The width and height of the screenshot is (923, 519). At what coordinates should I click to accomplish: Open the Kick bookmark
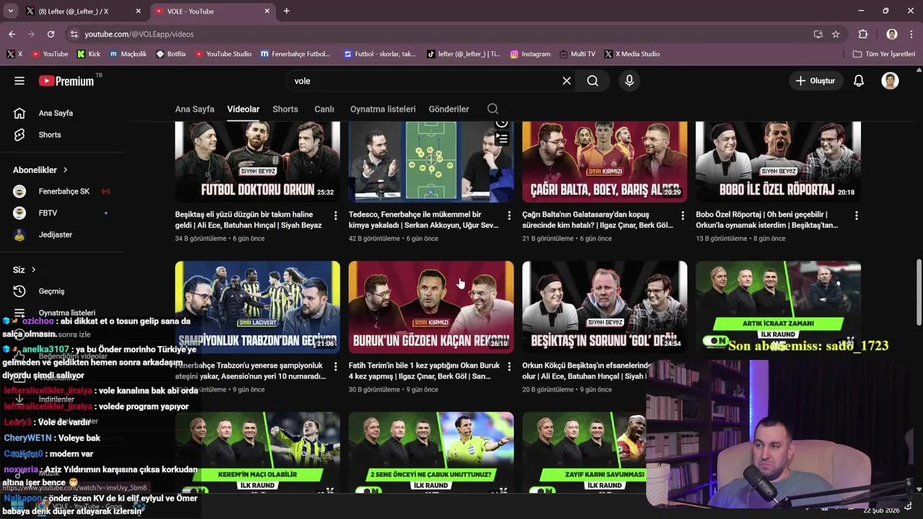tap(89, 54)
